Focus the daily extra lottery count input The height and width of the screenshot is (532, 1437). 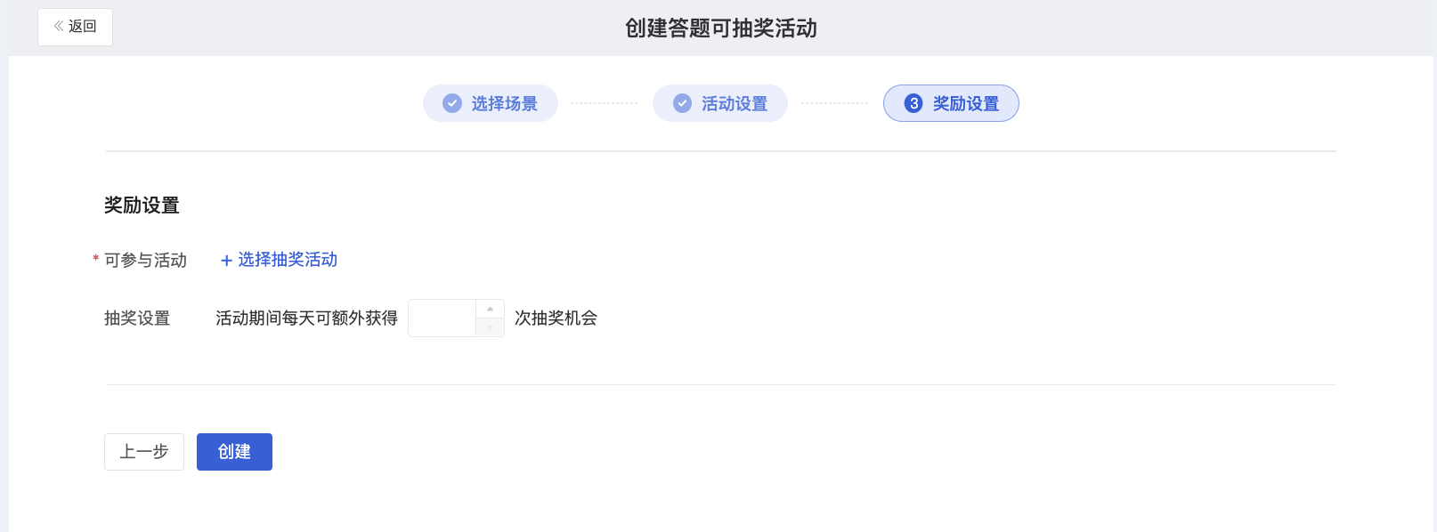[x=442, y=318]
